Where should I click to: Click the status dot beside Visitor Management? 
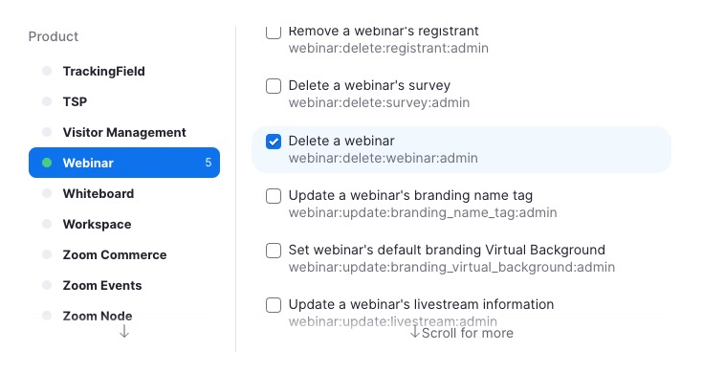point(47,132)
